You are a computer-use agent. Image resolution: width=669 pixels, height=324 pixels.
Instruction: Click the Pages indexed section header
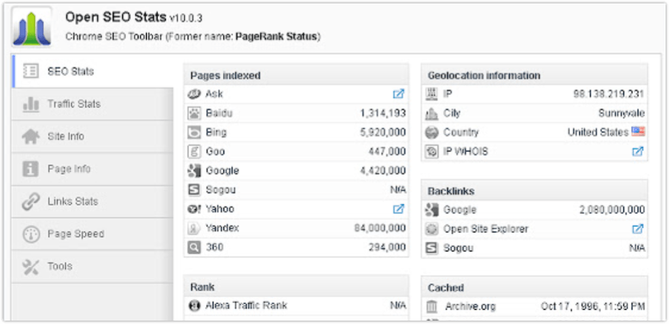(296, 75)
